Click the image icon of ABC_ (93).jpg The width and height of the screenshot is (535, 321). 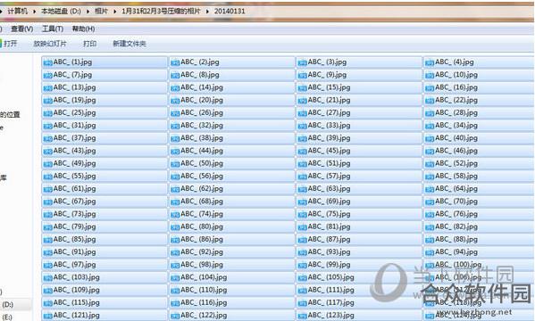302,252
